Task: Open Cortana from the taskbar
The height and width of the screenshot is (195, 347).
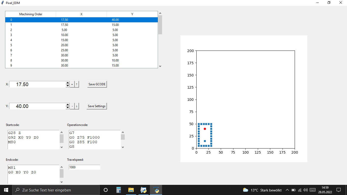Action: coord(106,190)
